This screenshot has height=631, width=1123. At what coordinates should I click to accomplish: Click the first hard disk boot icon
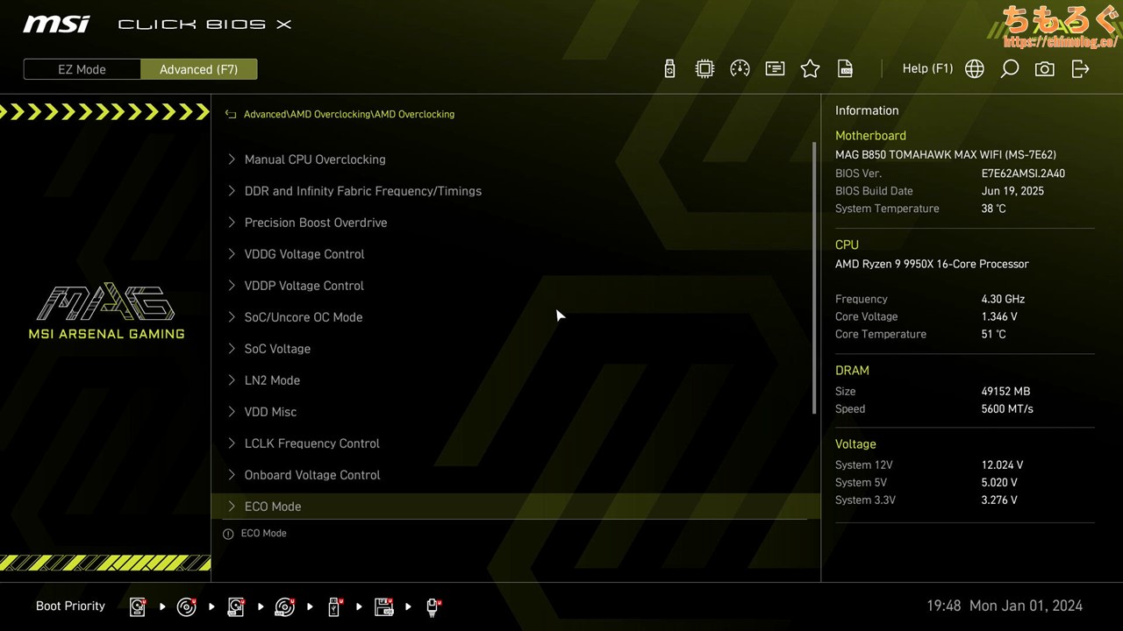[138, 606]
